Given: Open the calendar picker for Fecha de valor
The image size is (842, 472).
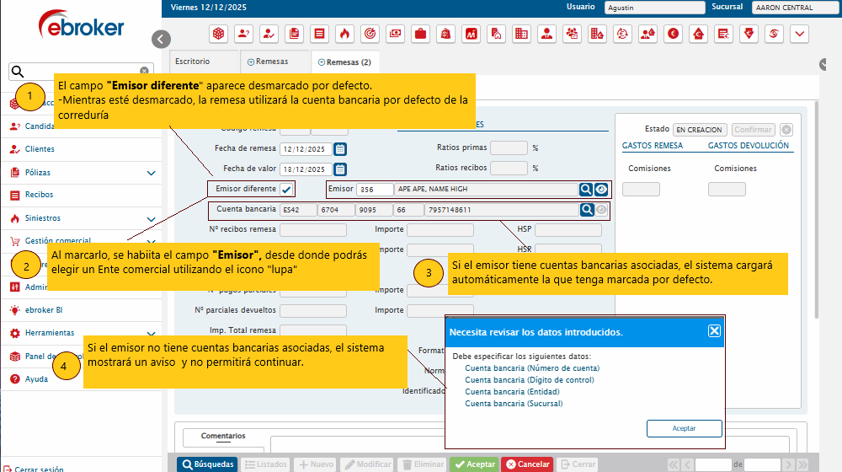Looking at the screenshot, I should point(340,169).
